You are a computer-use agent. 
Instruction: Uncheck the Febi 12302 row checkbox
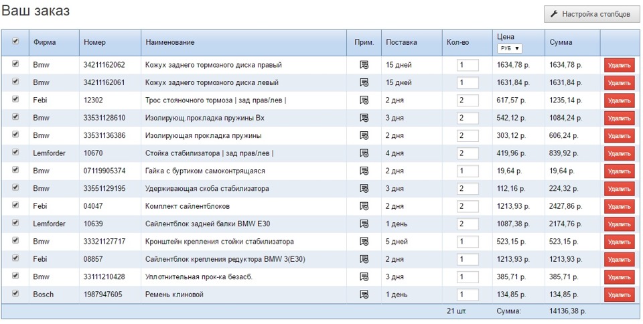(x=15, y=98)
